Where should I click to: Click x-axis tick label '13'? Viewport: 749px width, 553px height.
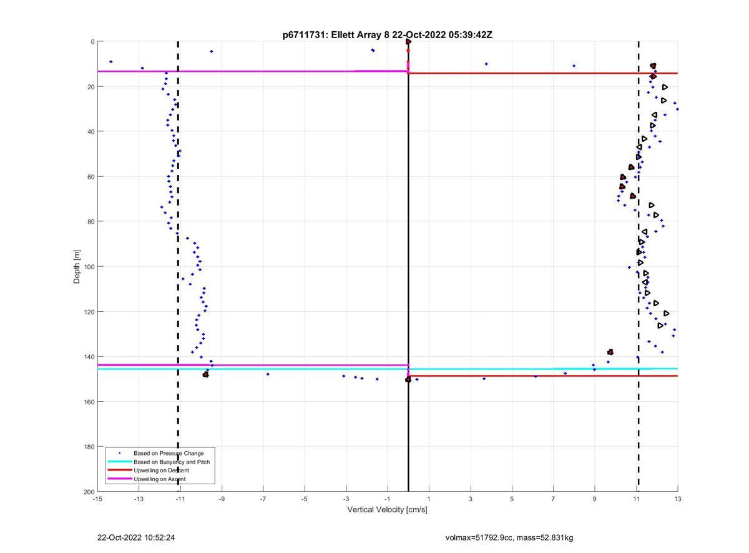pos(678,499)
